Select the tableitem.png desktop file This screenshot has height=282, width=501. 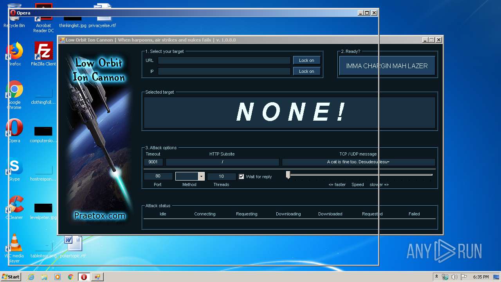(x=43, y=250)
